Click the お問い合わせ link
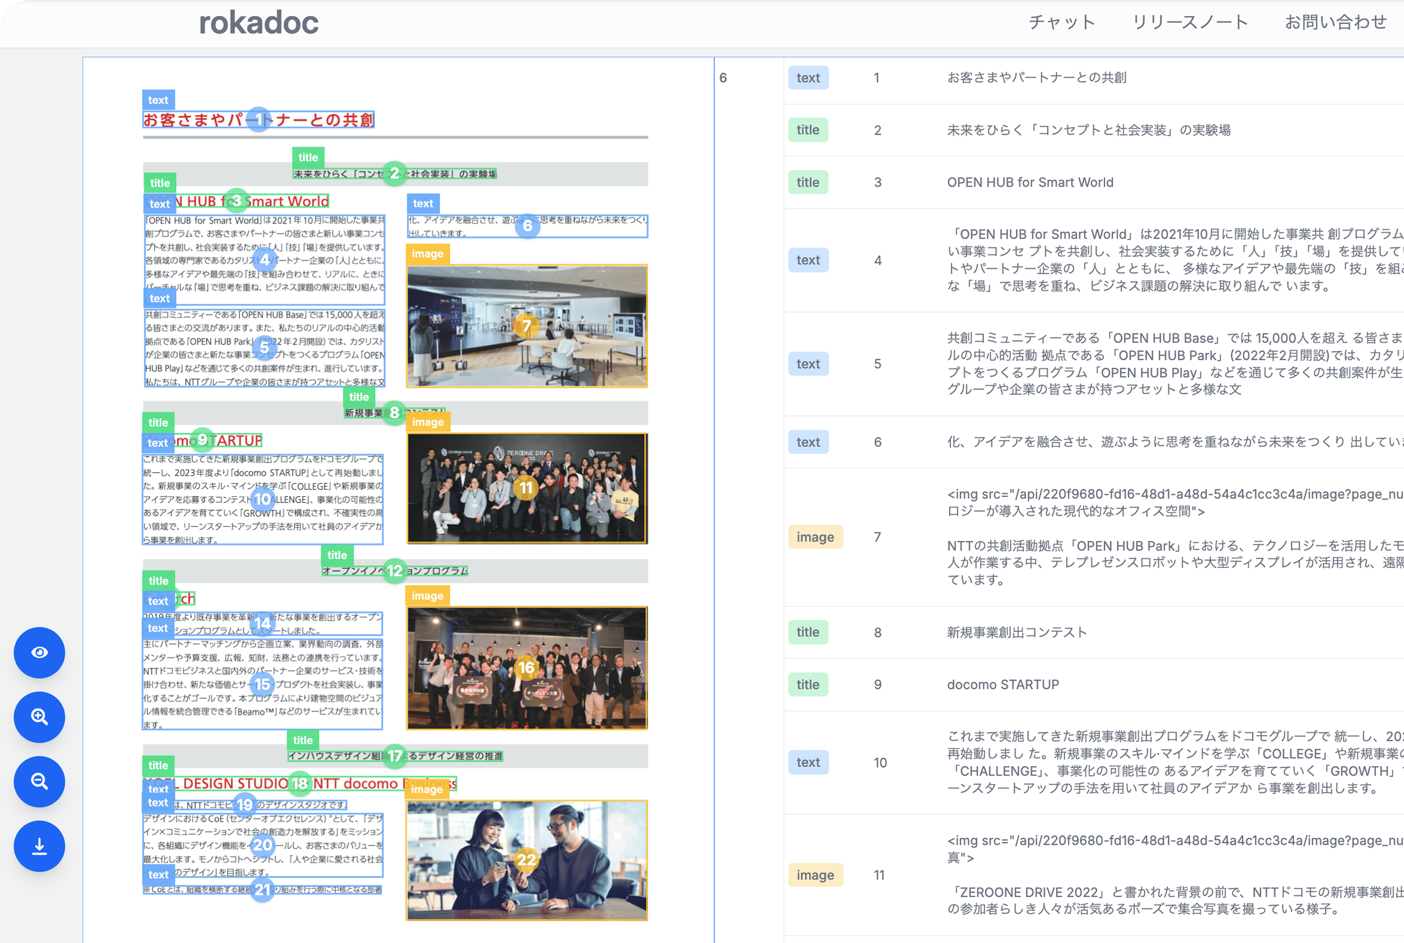The width and height of the screenshot is (1404, 943). 1335,22
